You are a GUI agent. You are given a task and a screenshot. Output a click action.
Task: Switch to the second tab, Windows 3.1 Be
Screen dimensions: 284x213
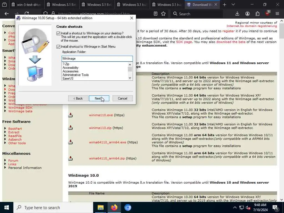pos(62,4)
